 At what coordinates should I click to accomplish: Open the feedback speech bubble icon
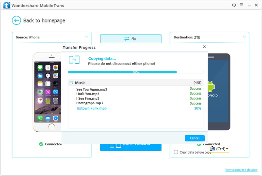click(x=234, y=5)
